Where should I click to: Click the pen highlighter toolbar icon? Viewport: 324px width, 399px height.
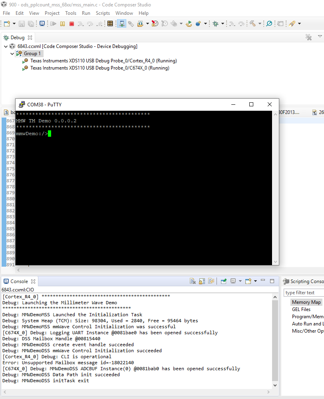pyautogui.click(x=292, y=24)
